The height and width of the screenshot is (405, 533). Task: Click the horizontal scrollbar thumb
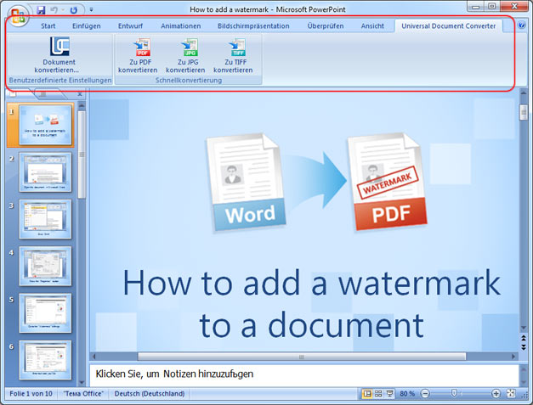302,357
